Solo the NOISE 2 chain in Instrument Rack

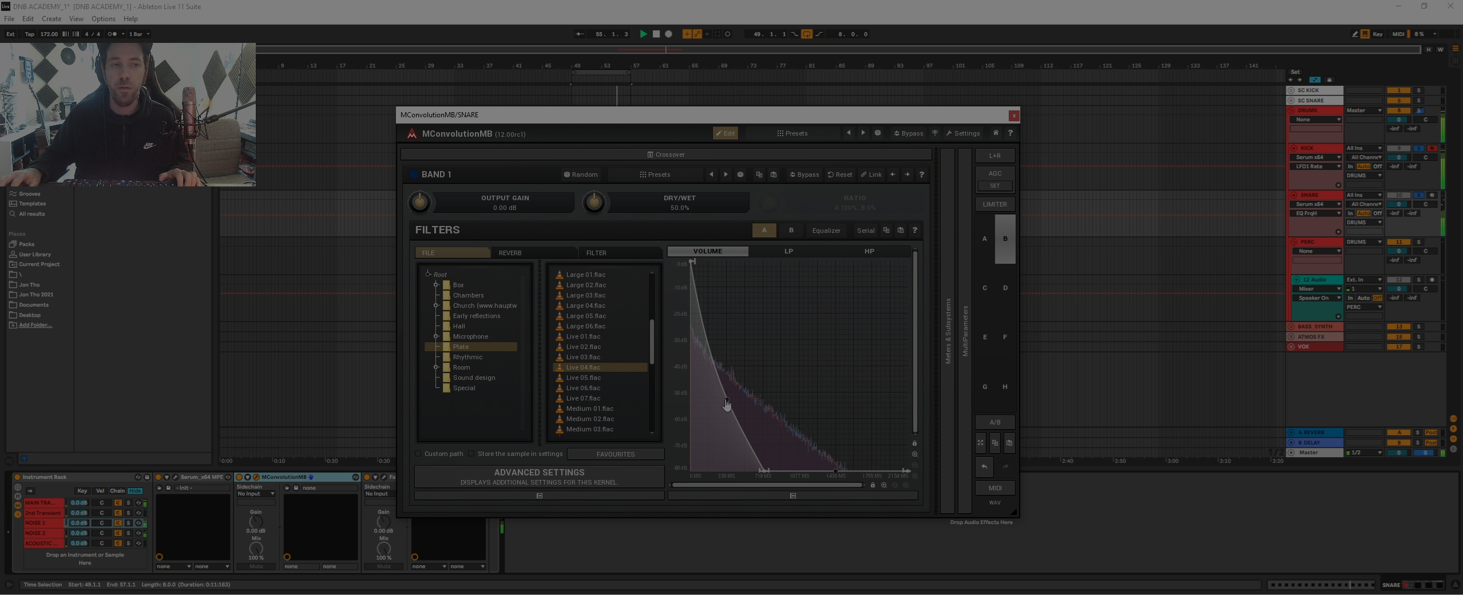coord(128,533)
